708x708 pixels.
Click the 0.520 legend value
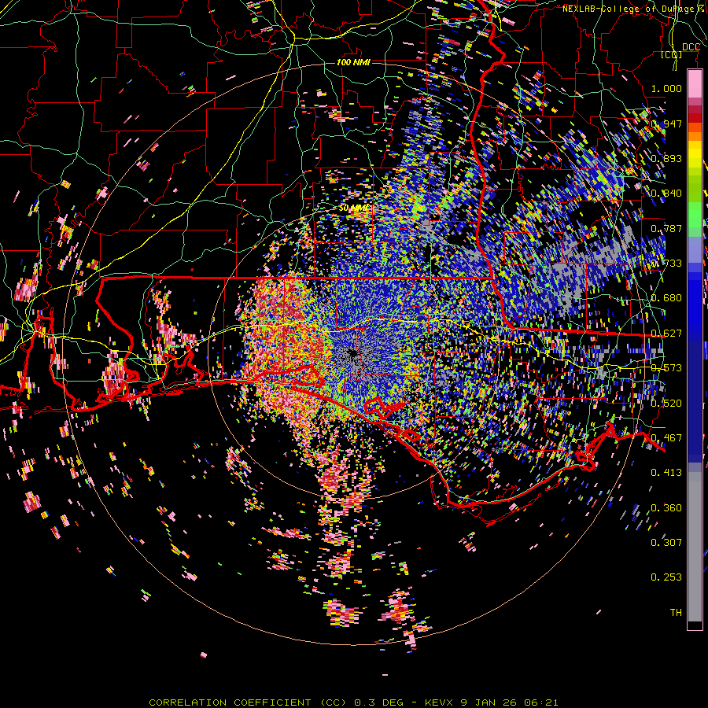pyautogui.click(x=666, y=403)
